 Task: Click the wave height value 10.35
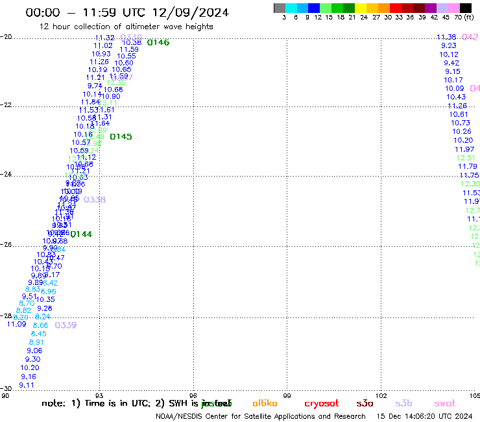[45, 299]
